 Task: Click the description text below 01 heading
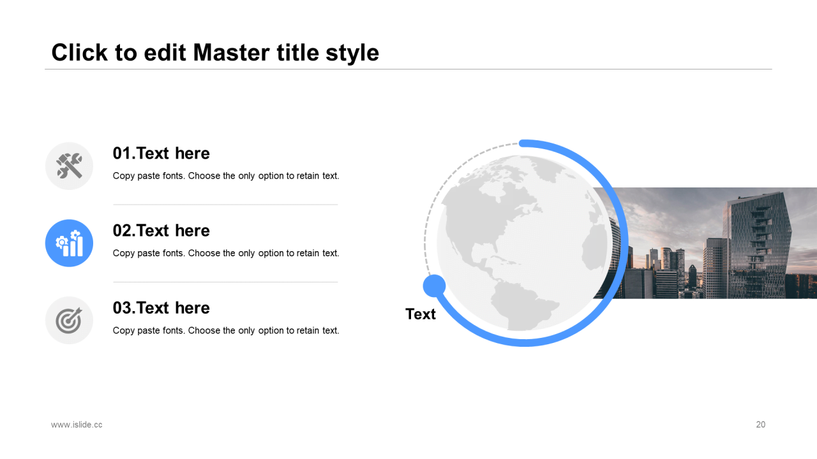[226, 176]
